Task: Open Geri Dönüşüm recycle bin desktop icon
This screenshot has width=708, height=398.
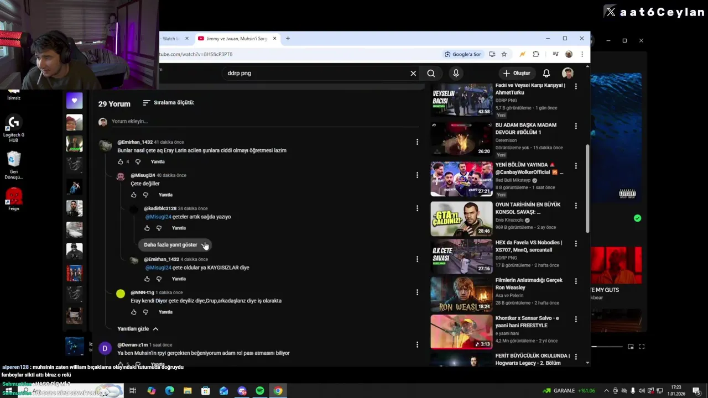Action: (14, 165)
